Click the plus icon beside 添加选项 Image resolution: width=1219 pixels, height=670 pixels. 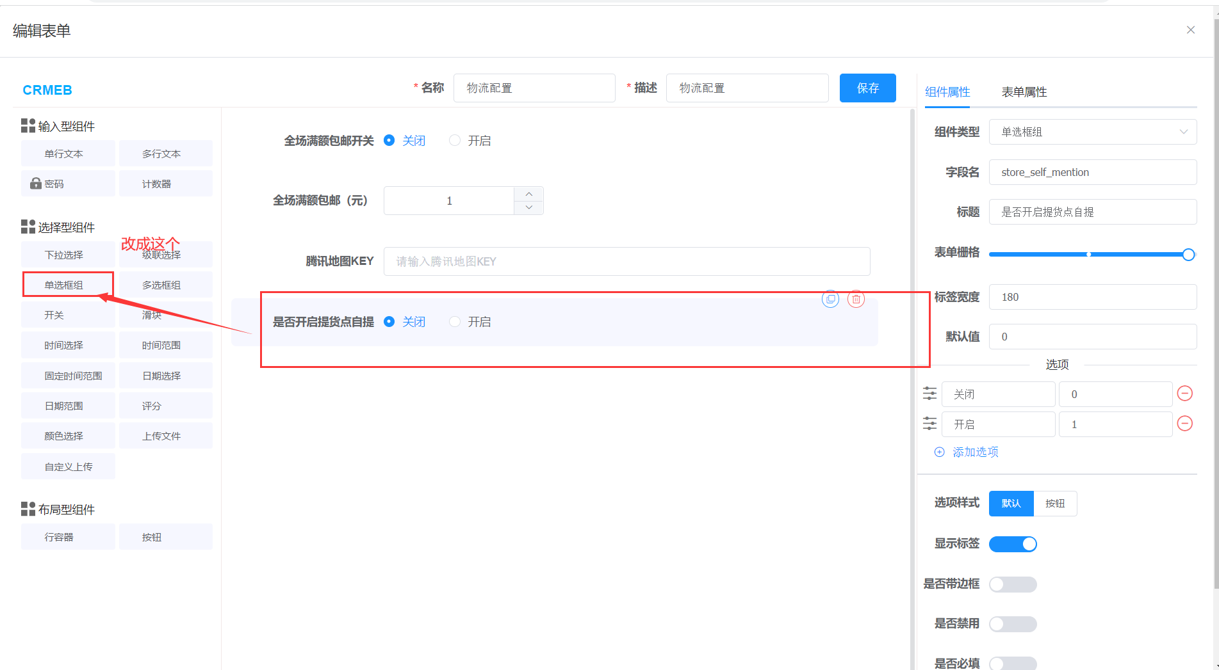tap(939, 452)
